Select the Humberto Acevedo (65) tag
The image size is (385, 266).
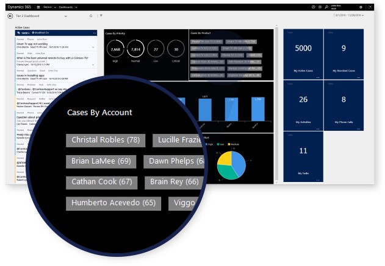coord(113,203)
